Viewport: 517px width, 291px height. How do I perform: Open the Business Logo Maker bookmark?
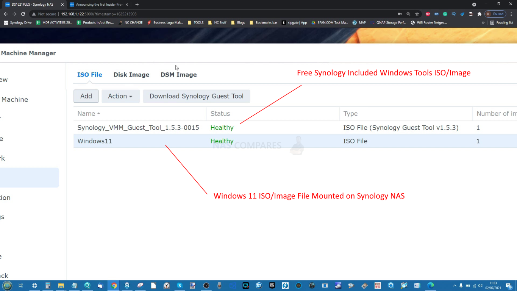165,23
